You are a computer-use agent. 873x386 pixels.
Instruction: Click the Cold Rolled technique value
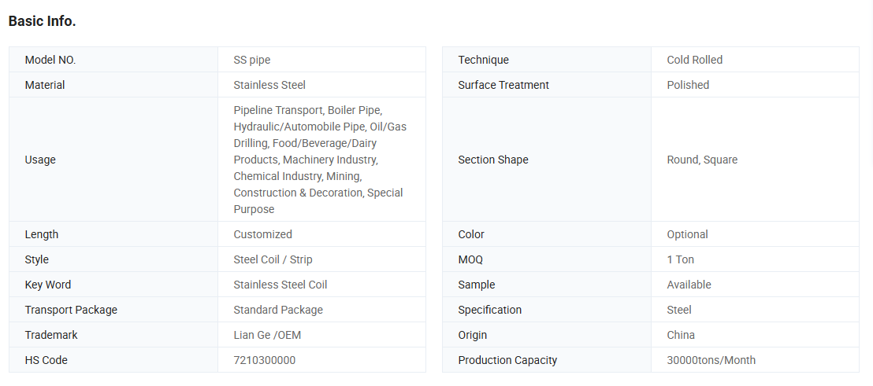694,60
